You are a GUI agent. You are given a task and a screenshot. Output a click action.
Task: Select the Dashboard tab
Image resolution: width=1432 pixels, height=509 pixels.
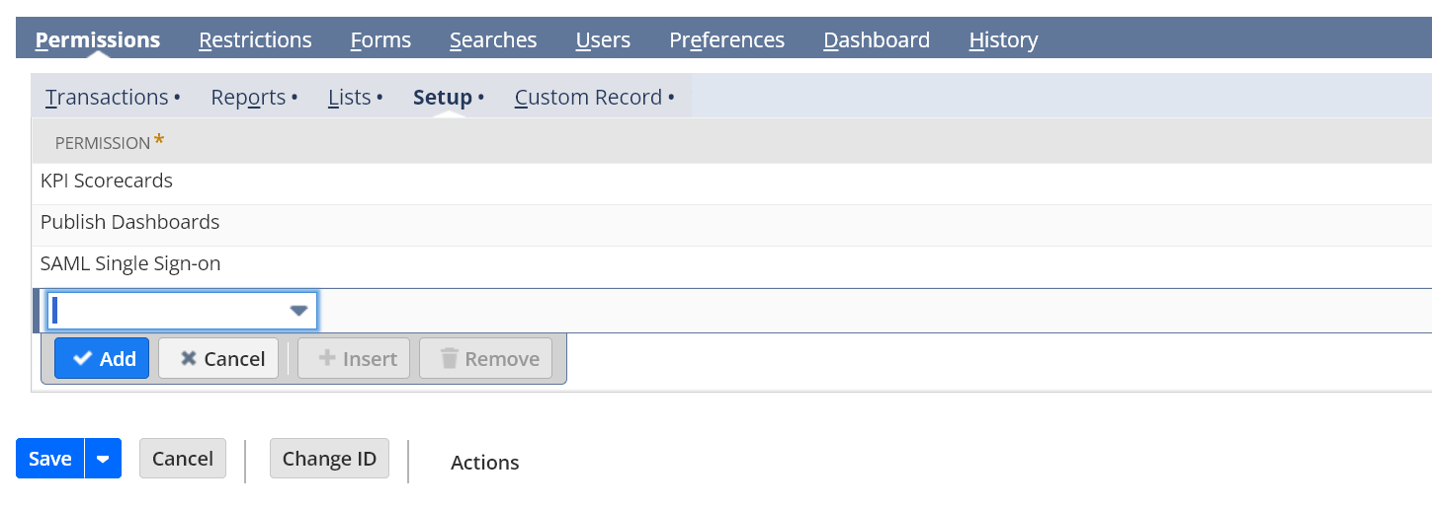pos(877,40)
